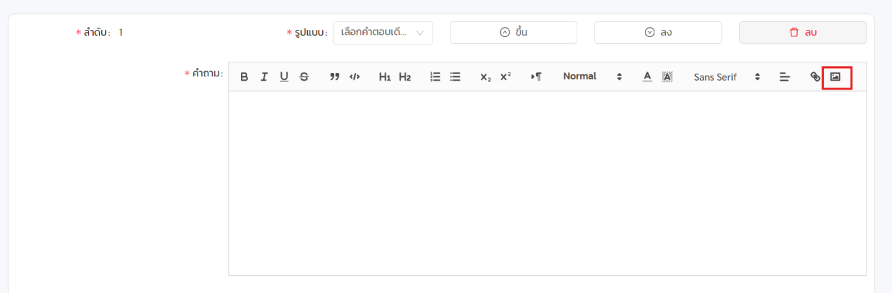Open the Normal text size dropdown
892x293 pixels.
pos(592,77)
